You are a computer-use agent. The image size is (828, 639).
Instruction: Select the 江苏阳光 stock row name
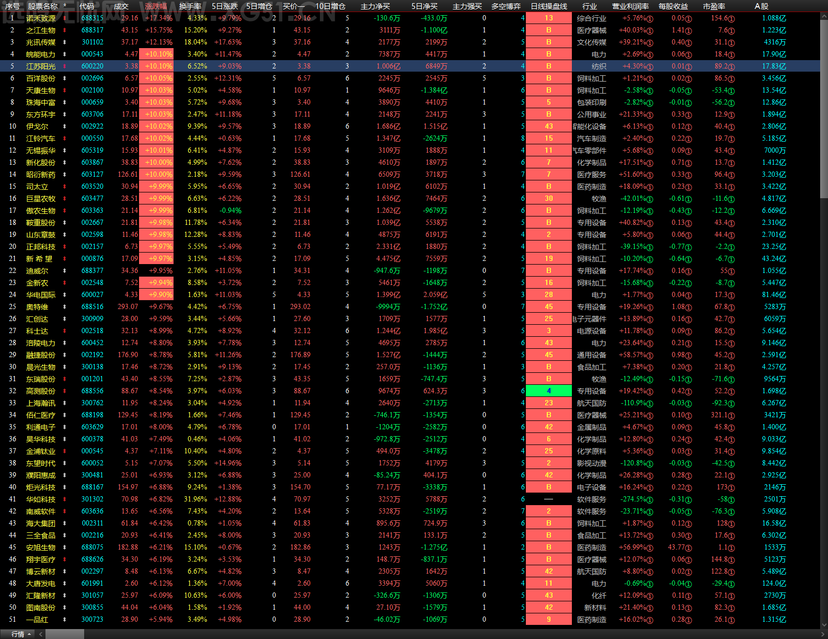pos(41,66)
